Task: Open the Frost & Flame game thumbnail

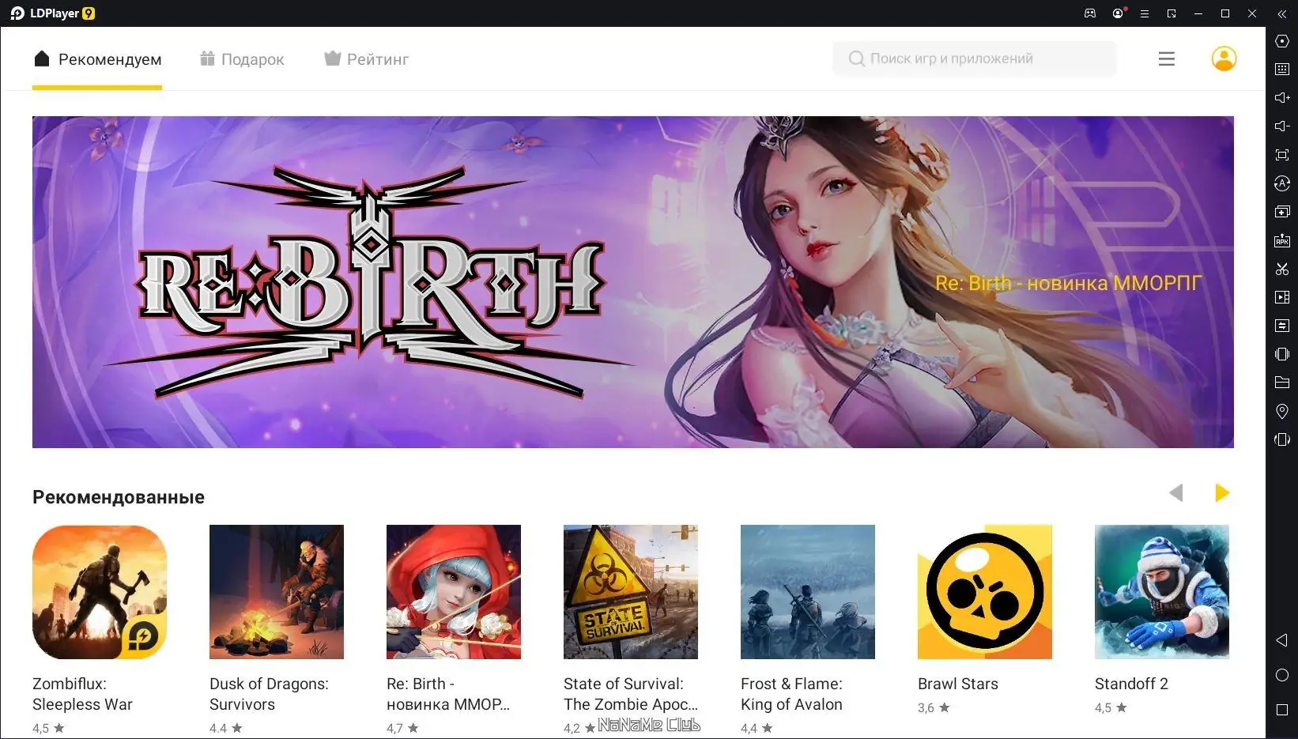Action: pyautogui.click(x=808, y=592)
